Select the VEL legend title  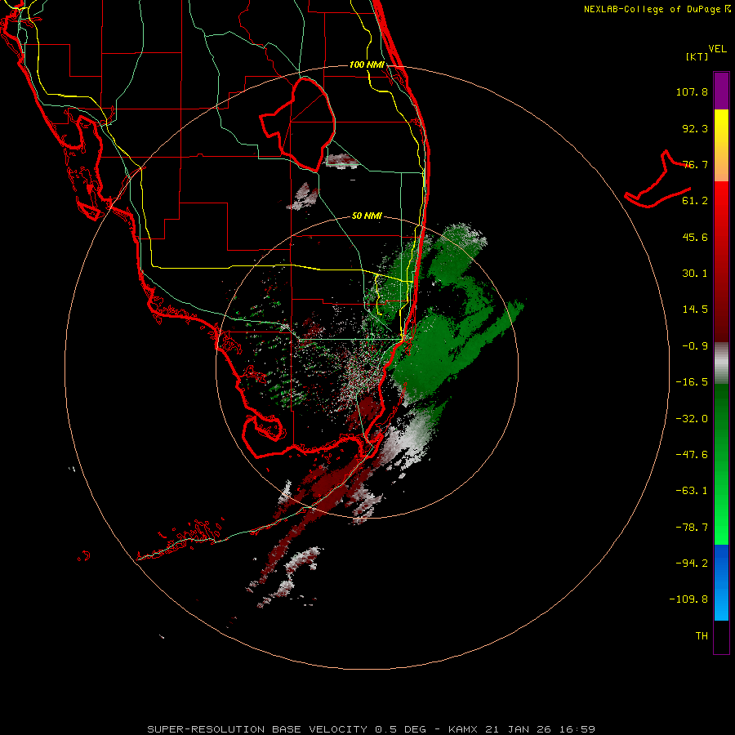tap(718, 48)
